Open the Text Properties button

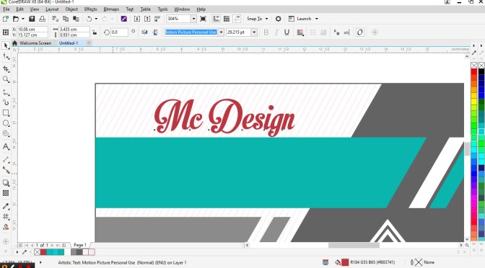[336, 32]
